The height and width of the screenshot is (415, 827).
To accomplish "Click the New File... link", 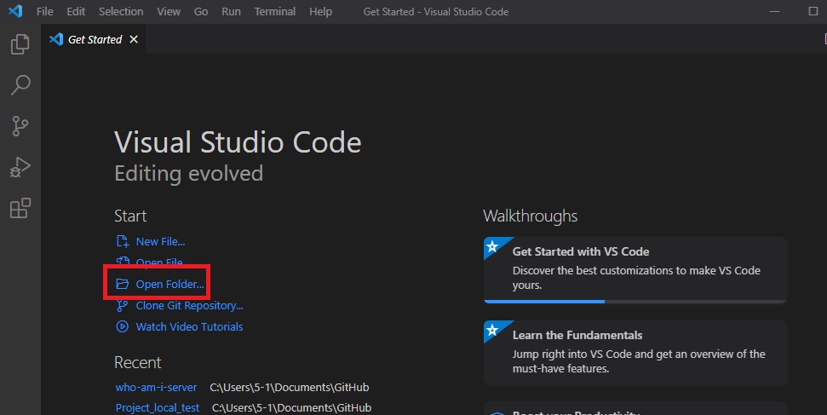I will [x=160, y=241].
